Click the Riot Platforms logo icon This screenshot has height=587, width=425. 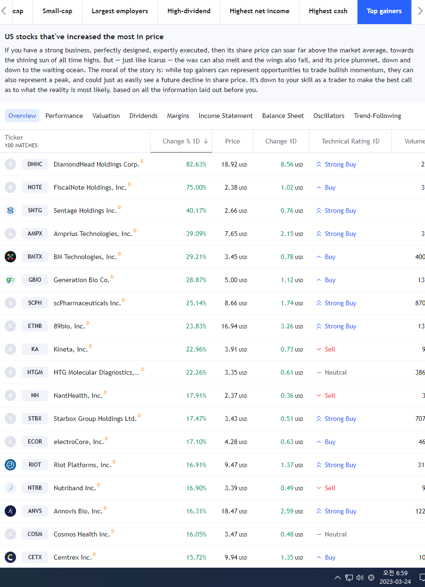(10, 465)
